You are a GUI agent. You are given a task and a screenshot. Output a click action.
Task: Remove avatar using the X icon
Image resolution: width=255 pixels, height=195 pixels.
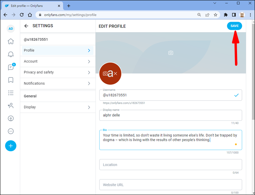coord(115,74)
